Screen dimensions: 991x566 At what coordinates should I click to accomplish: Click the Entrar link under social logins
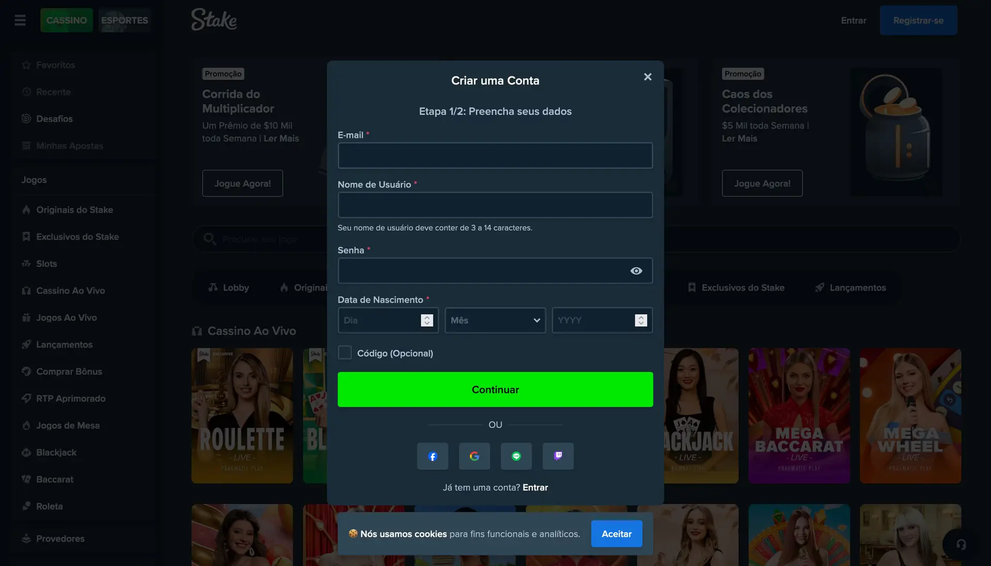[x=535, y=488]
